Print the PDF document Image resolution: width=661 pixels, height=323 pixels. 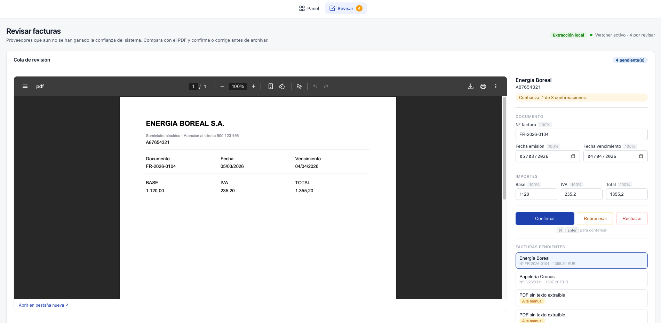pyautogui.click(x=483, y=86)
